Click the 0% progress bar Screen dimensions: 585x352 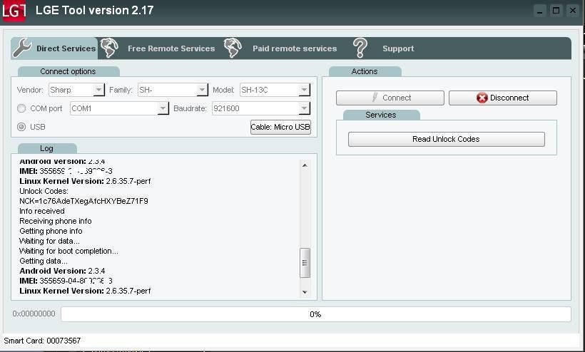pyautogui.click(x=315, y=314)
